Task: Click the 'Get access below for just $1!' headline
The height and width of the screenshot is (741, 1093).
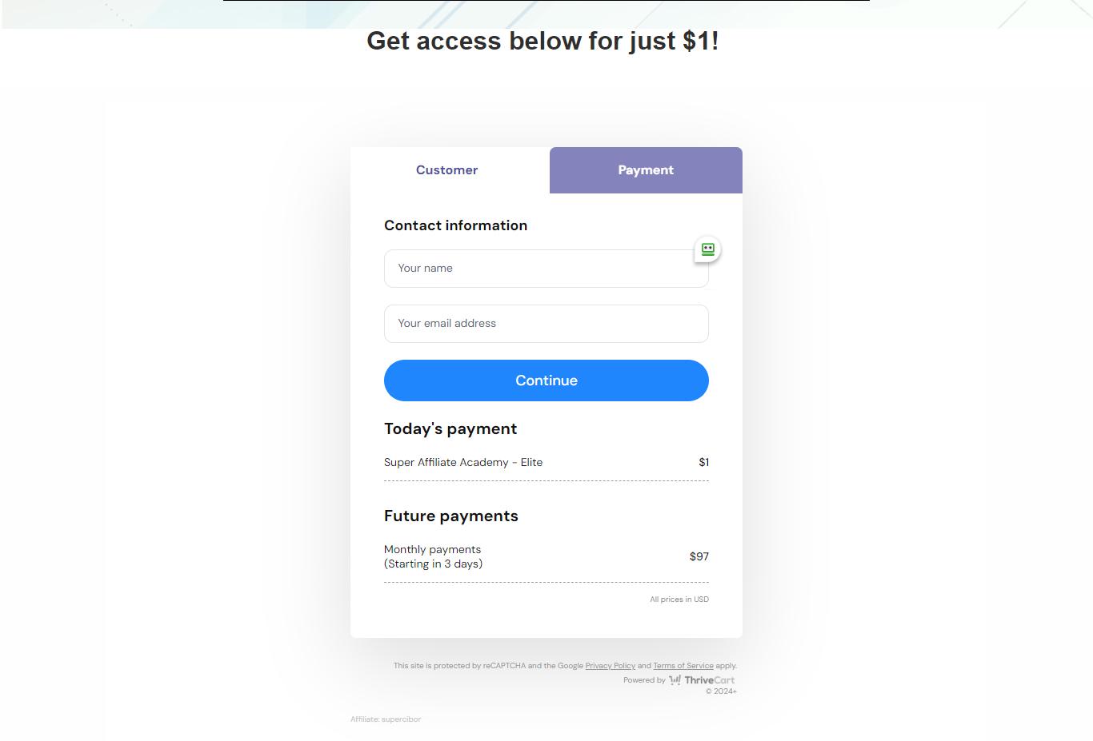Action: 542,41
